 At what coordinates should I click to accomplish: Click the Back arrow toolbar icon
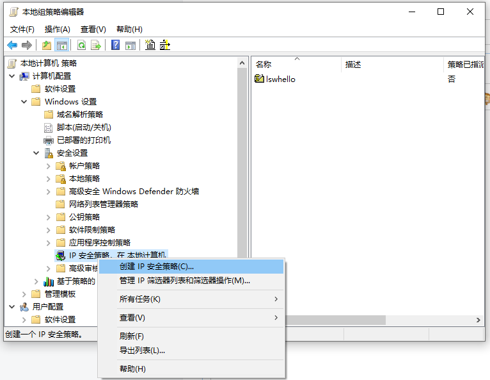pos(12,45)
